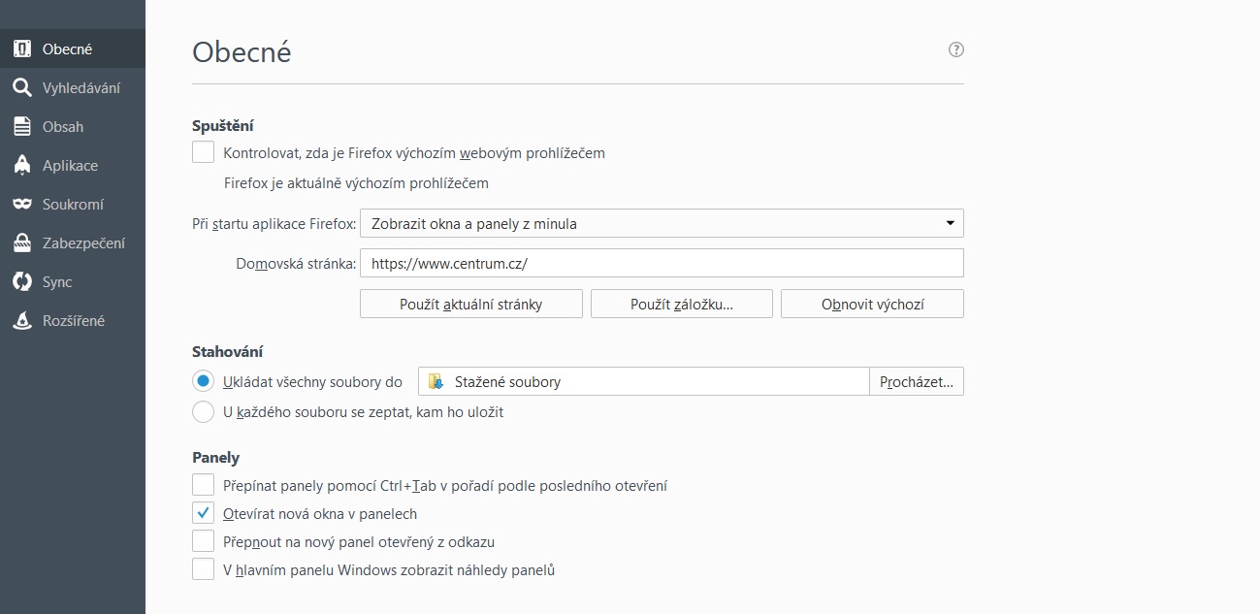Click the Rozšířené wizard hat icon
Image resolution: width=1260 pixels, height=614 pixels.
21,321
